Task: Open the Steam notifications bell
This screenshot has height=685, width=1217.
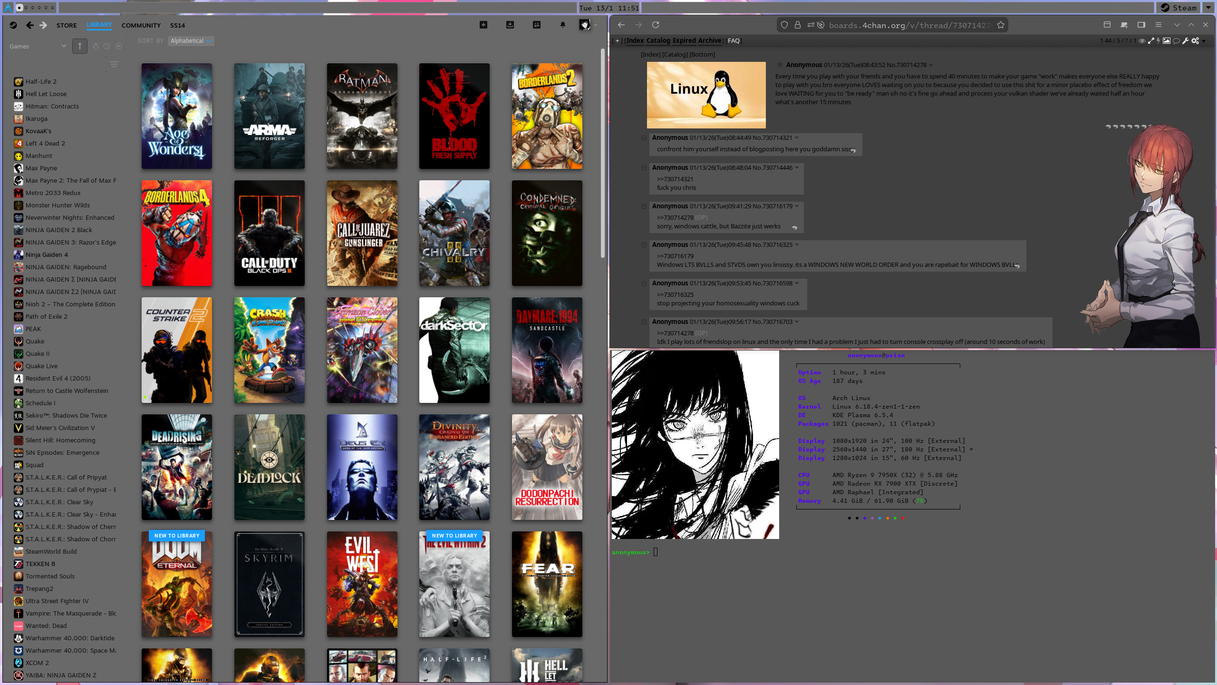Action: [563, 25]
